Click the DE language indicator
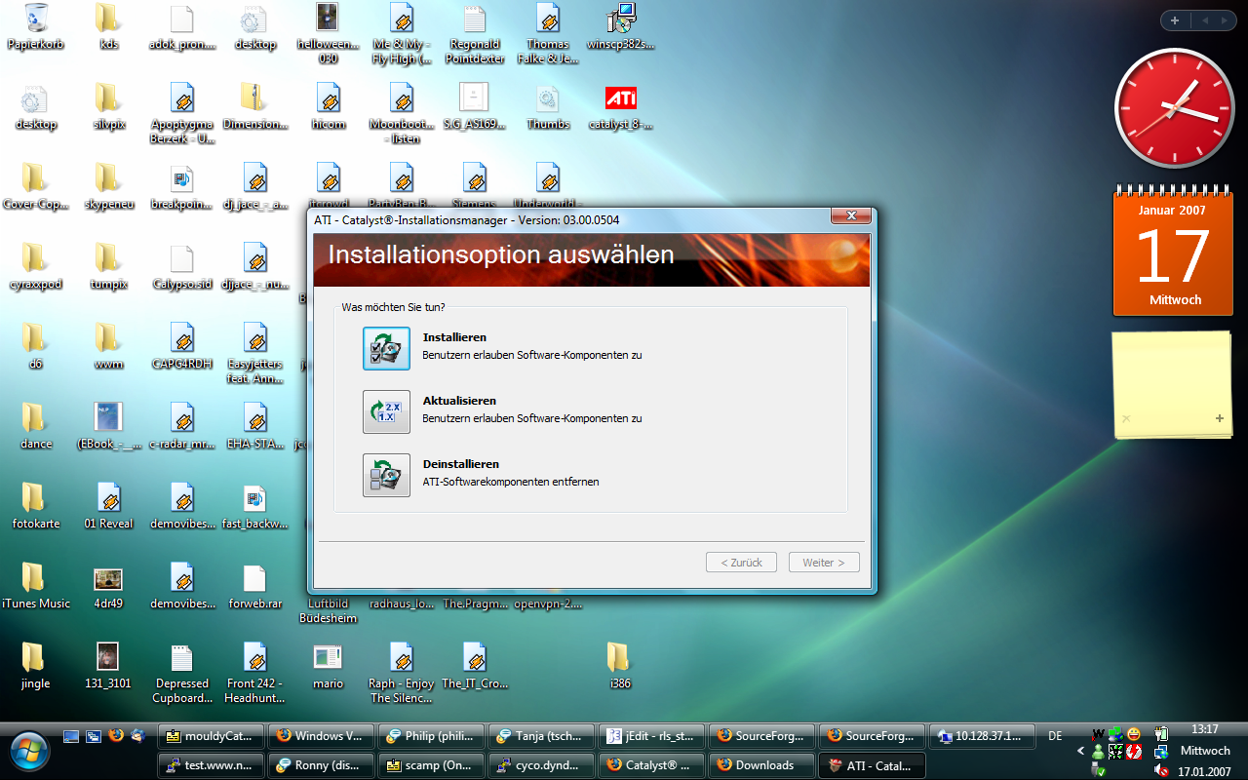Viewport: 1248px width, 780px height. click(1055, 737)
